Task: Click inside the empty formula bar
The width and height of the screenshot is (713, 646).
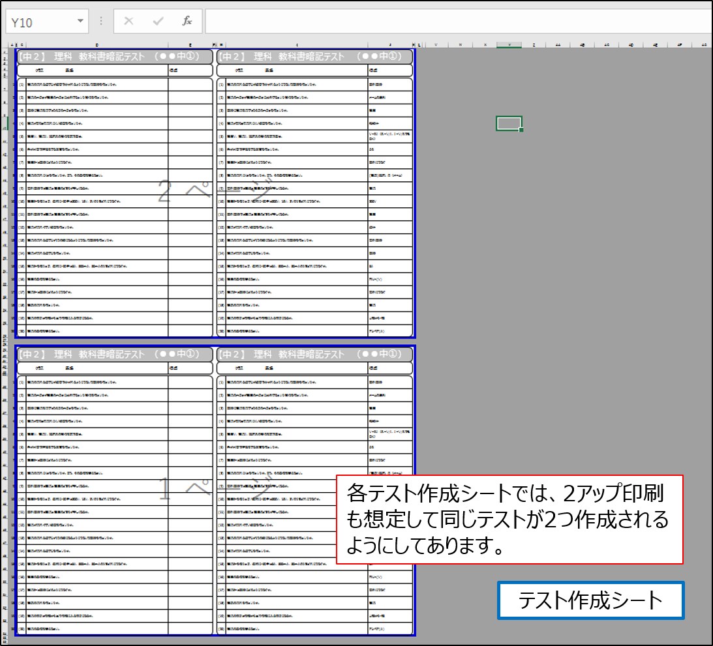Action: click(459, 22)
